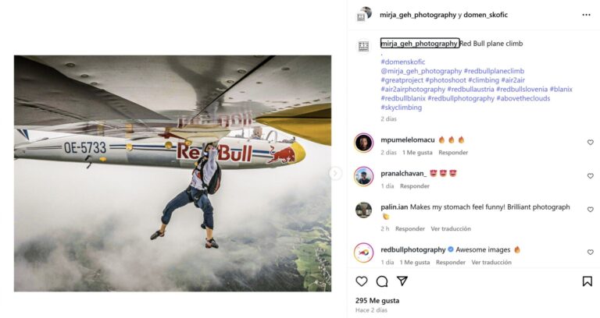Open mpumelelomacu's profile picture
This screenshot has height=318, width=600.
[x=363, y=143]
